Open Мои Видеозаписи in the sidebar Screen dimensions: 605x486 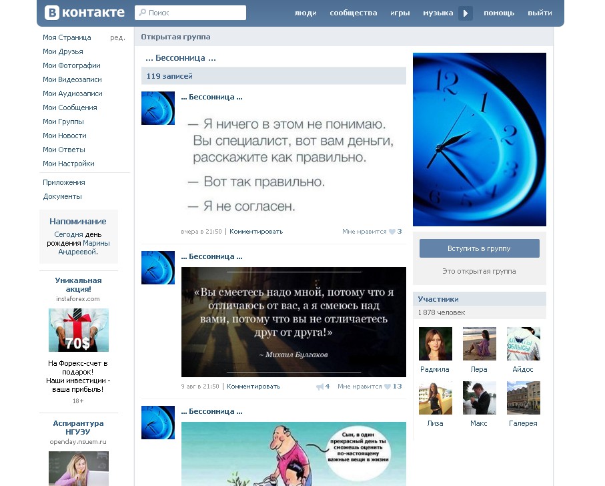click(72, 79)
